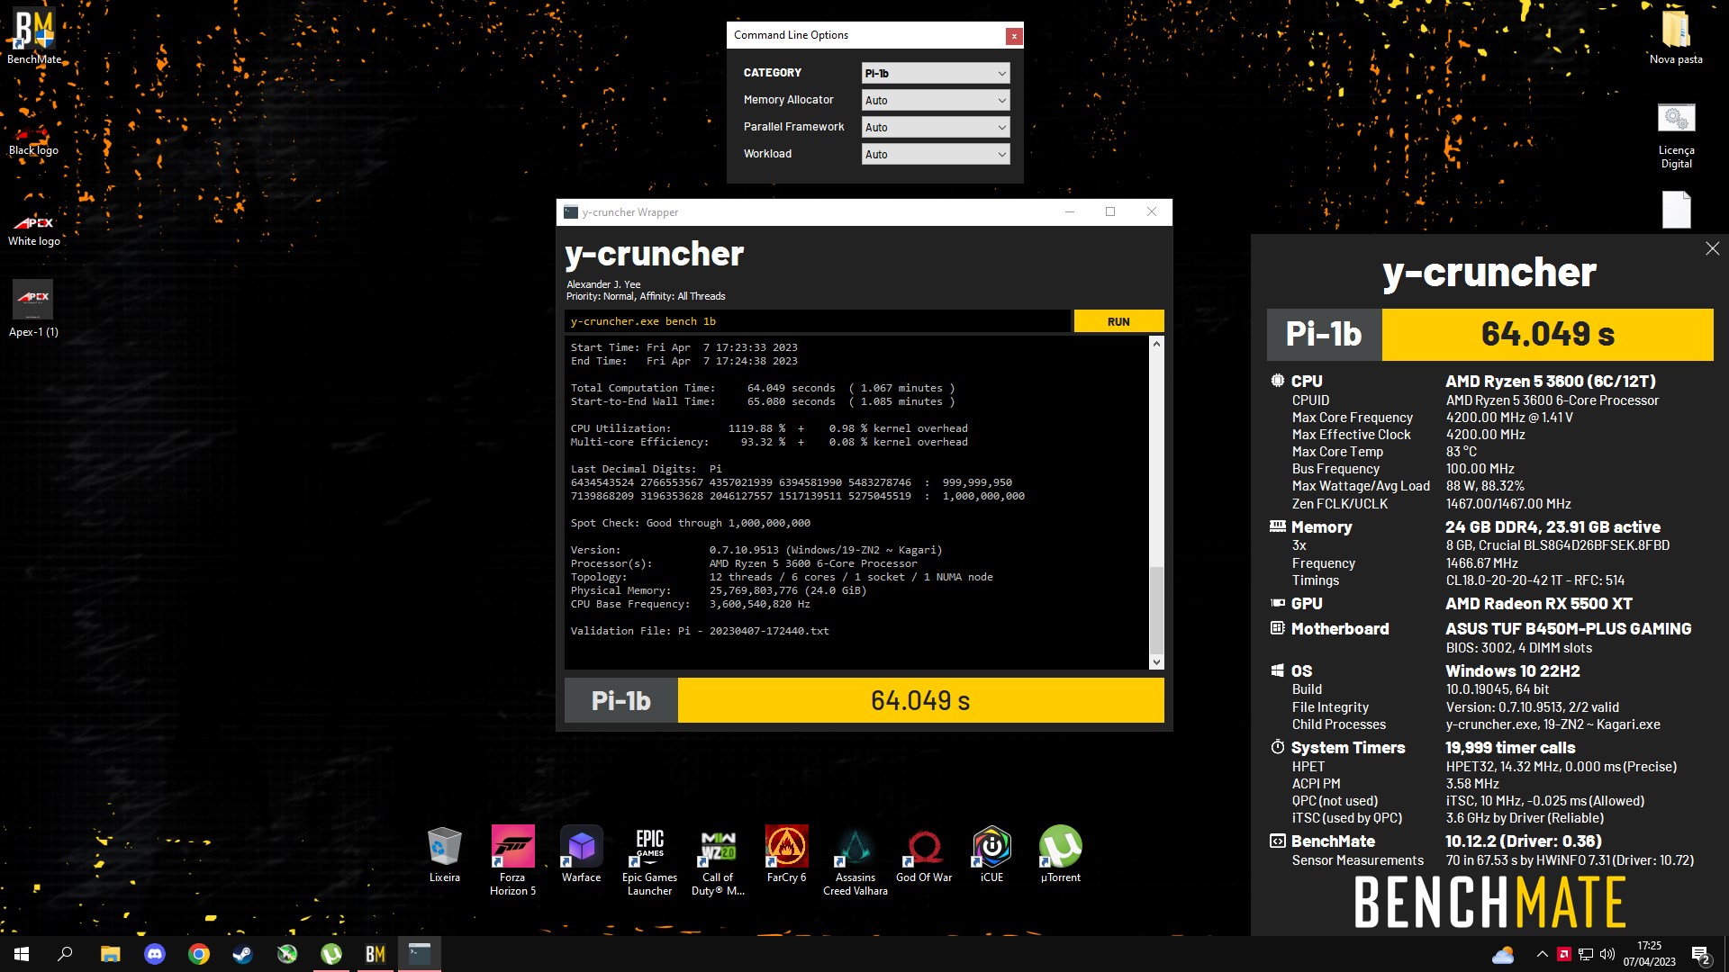Switch to BenchMate in the taskbar

tap(375, 954)
